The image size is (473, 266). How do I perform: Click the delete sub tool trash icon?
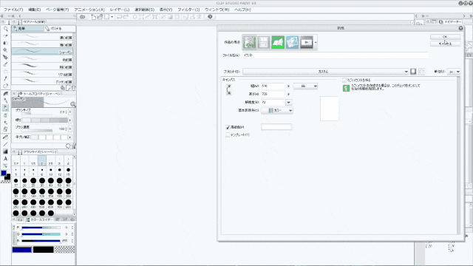point(74,88)
